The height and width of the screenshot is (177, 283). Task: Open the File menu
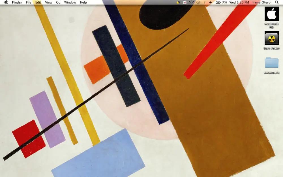[29, 2]
